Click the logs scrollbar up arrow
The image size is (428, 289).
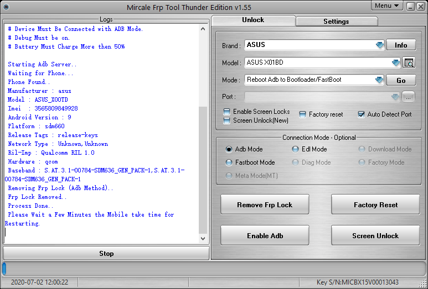(x=203, y=29)
